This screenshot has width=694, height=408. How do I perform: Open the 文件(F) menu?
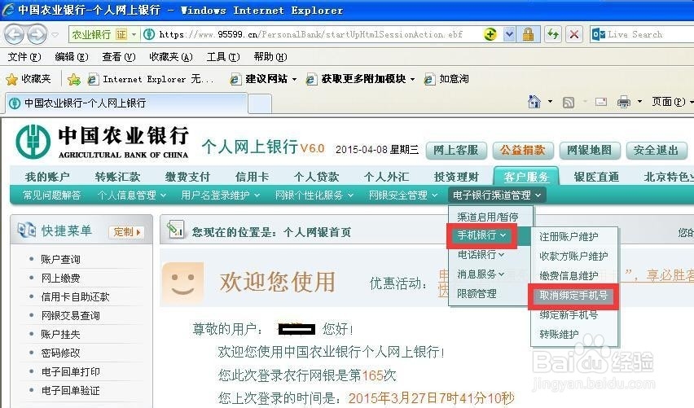pyautogui.click(x=24, y=57)
